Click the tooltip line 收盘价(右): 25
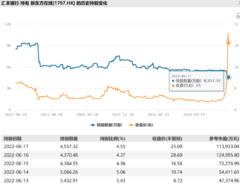The height and width of the screenshot is (184, 240). 186,85
